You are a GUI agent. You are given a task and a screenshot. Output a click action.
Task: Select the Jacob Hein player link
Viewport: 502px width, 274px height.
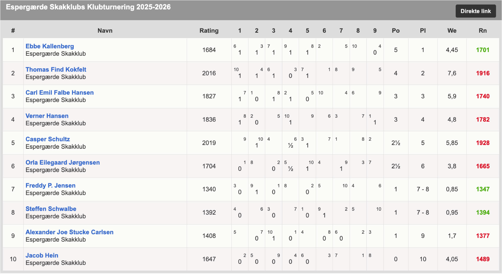pos(42,255)
